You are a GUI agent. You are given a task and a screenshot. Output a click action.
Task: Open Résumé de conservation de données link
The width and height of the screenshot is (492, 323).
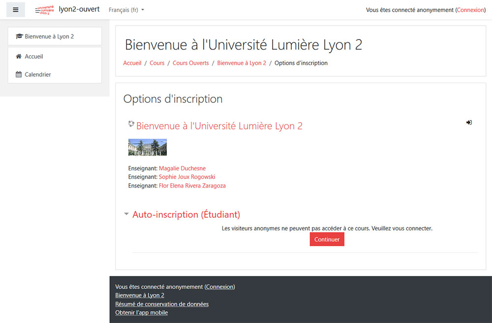point(162,304)
